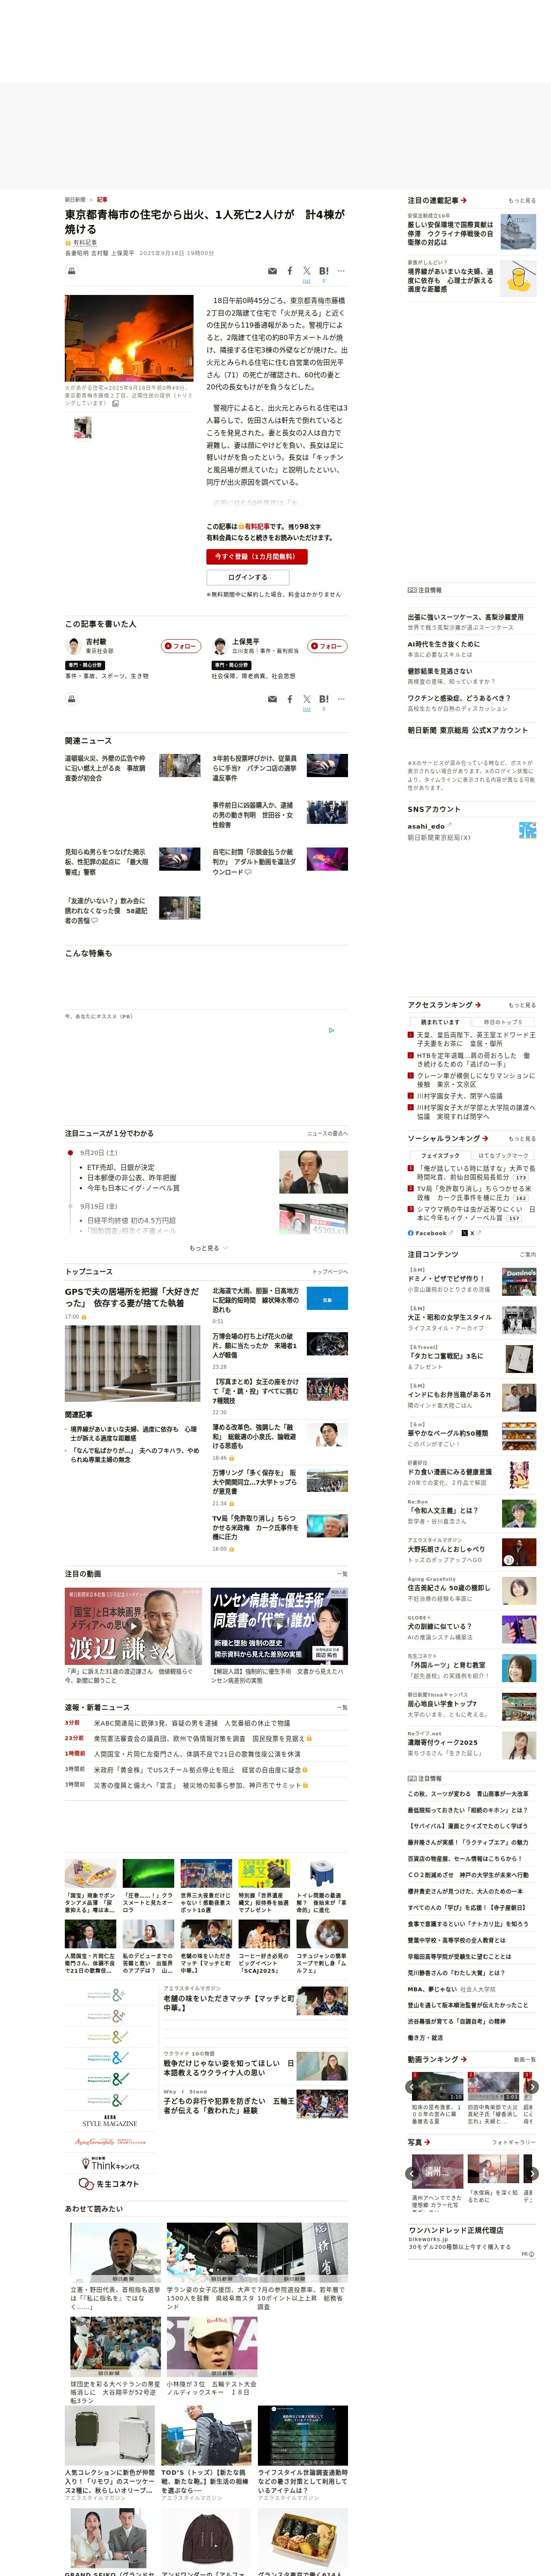
Task: Open the トップページへ link beside トップニュース
Action: pyautogui.click(x=330, y=1272)
